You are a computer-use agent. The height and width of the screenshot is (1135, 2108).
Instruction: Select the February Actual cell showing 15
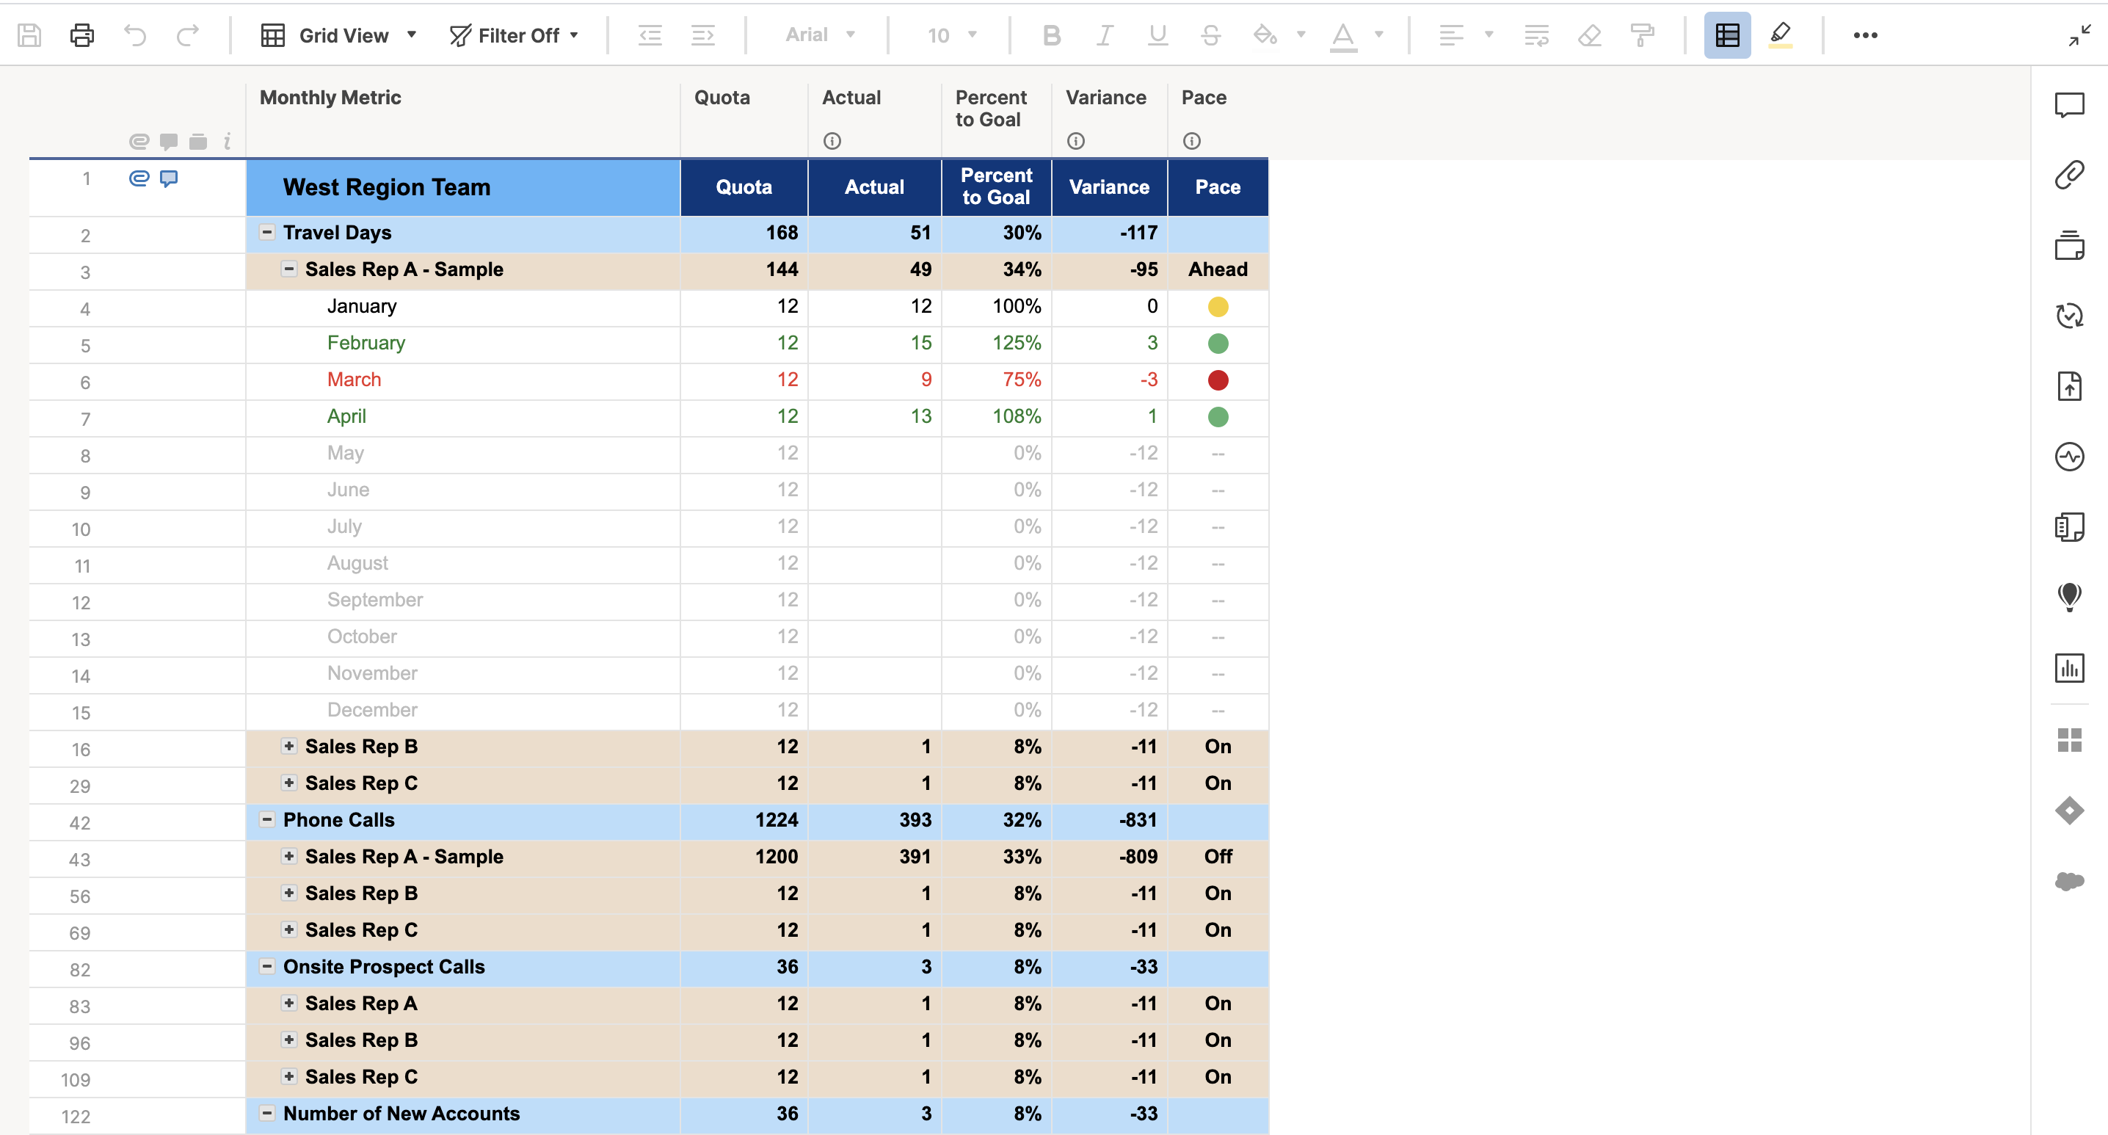(920, 343)
